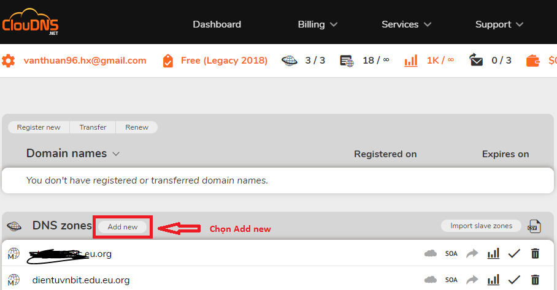Screen dimensions: 557x290
Task: Click the Free plan tag icon
Action: click(167, 61)
